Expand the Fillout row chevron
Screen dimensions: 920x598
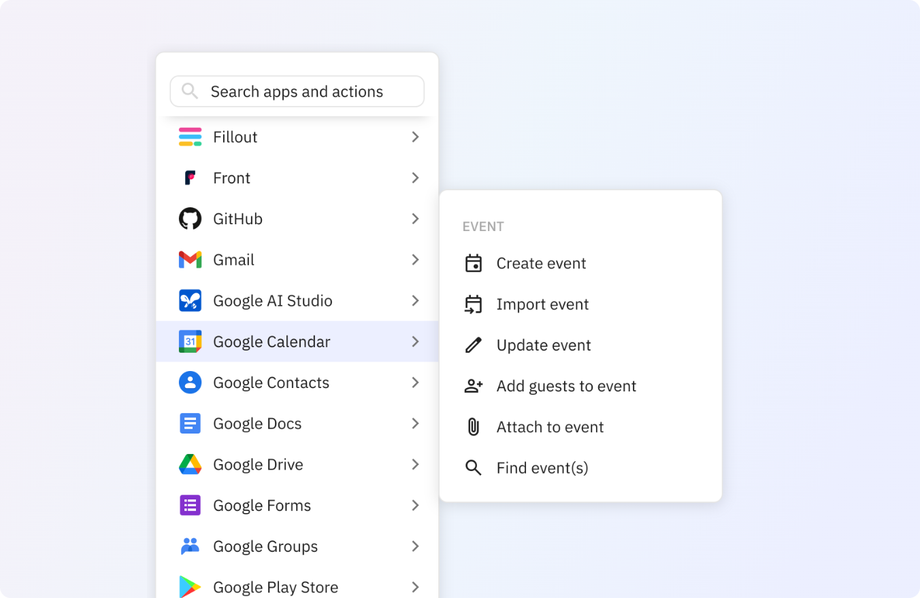[x=415, y=137]
